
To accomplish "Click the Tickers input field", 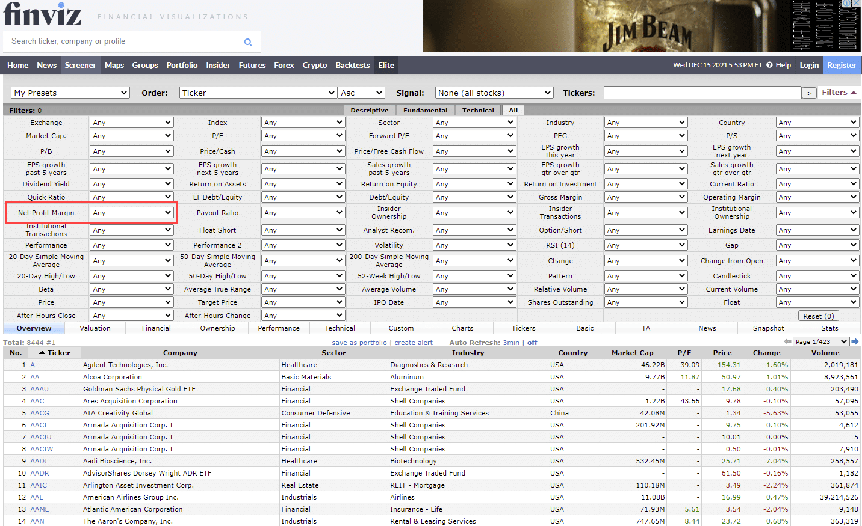I will click(702, 93).
